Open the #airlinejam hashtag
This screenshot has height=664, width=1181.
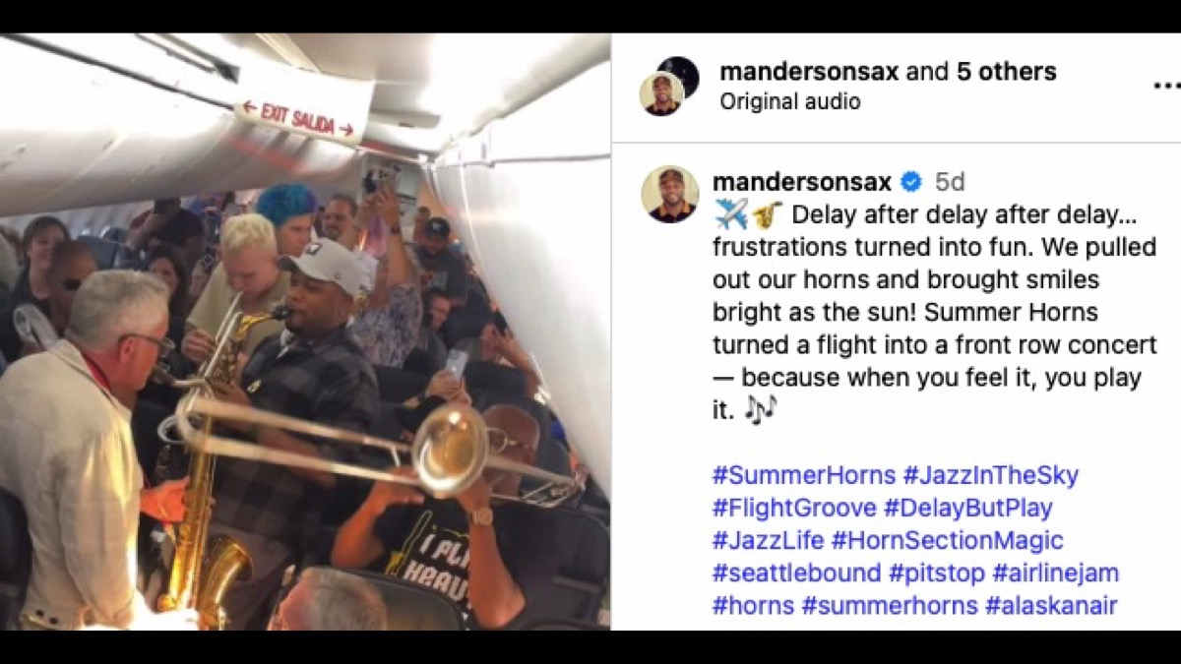click(x=1056, y=573)
